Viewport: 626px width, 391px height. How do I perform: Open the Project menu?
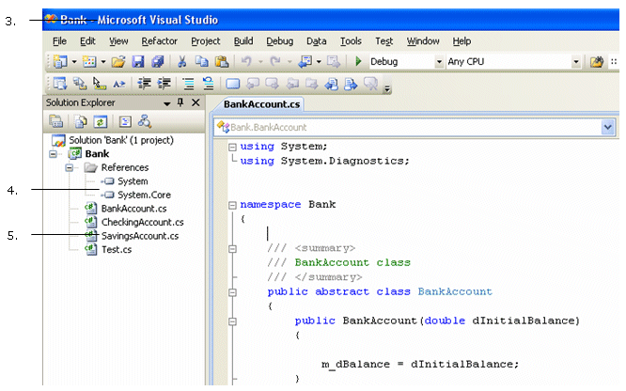[x=205, y=41]
